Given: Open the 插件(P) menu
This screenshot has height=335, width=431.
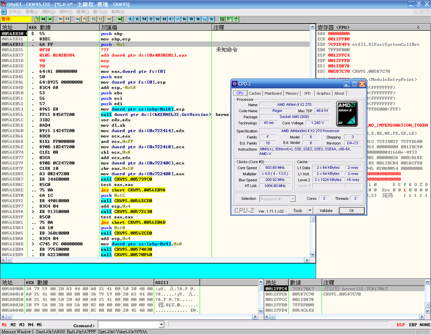Looking at the screenshot, I should click(x=66, y=12).
